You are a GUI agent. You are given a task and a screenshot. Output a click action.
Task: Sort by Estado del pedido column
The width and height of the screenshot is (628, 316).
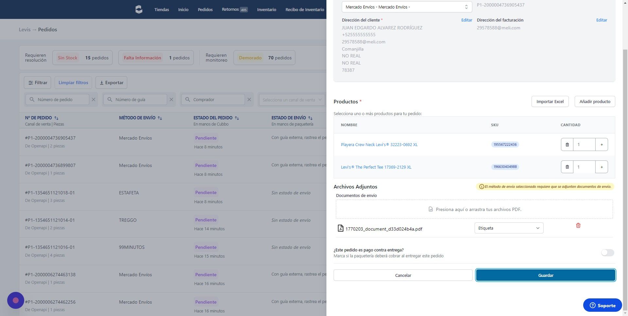[x=237, y=118]
